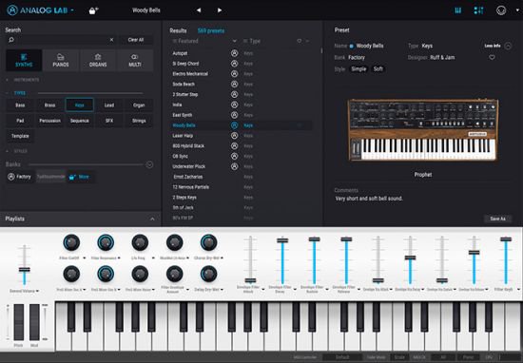Open the Arturia sound store basket icon
Image resolution: width=523 pixels, height=363 pixels.
pyautogui.click(x=93, y=10)
